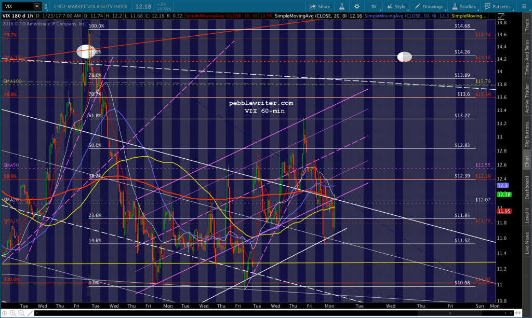Open the 1h timeframe dropdown

tap(374, 6)
